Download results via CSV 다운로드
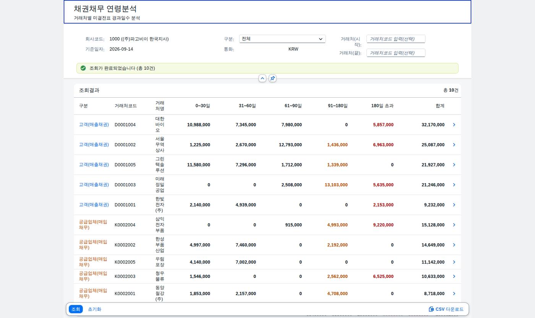The image size is (535, 318). point(446,309)
